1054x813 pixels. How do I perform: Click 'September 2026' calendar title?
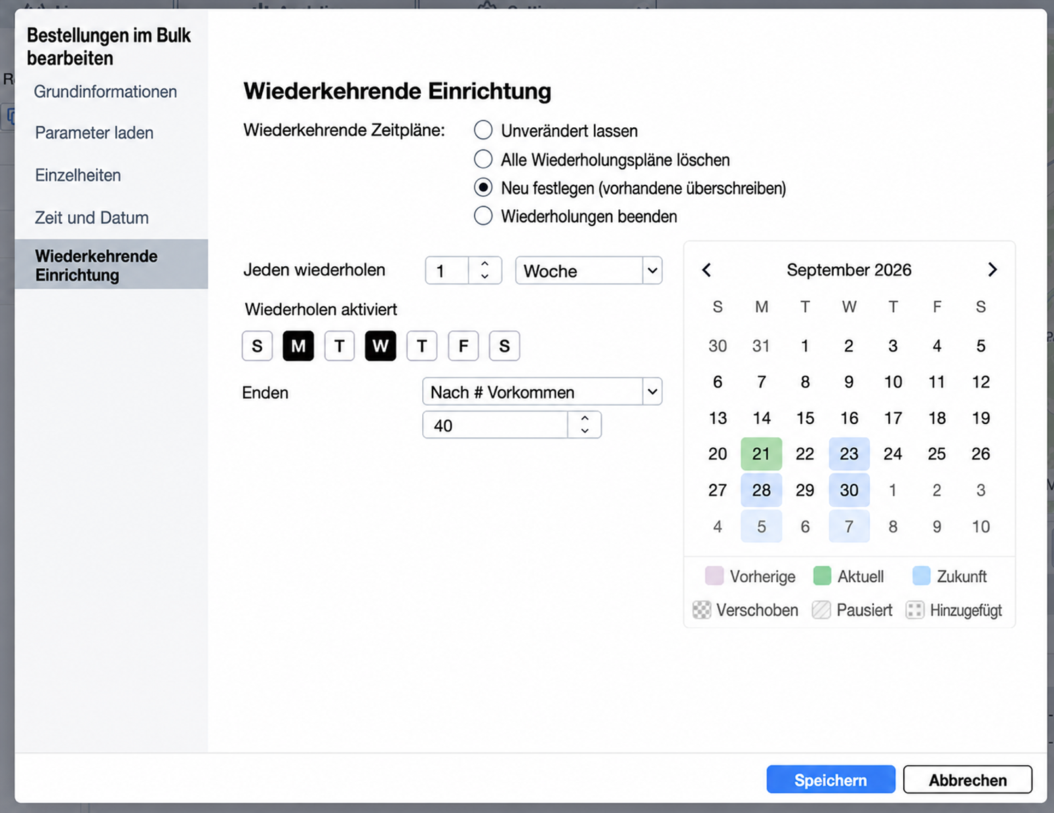coord(849,270)
